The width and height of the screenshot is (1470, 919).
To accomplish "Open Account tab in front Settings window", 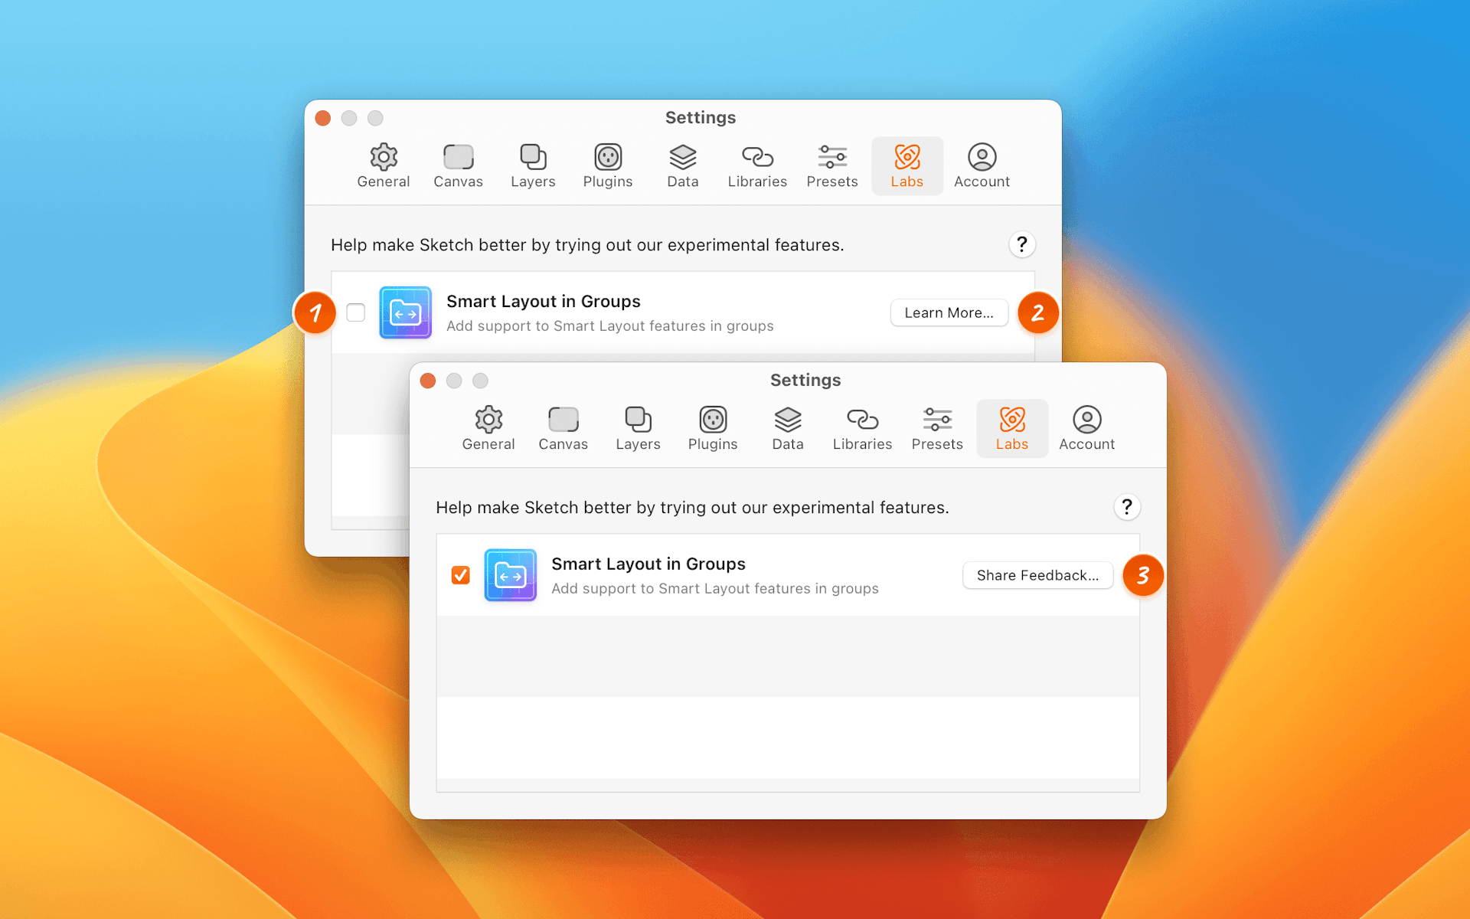I will tap(1086, 429).
